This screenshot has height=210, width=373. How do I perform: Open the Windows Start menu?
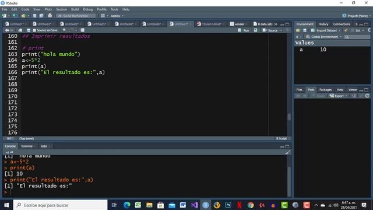[6, 205]
